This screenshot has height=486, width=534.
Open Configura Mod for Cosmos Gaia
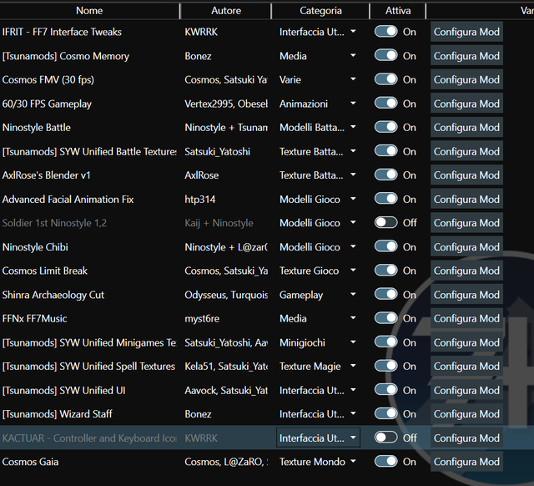tap(466, 462)
